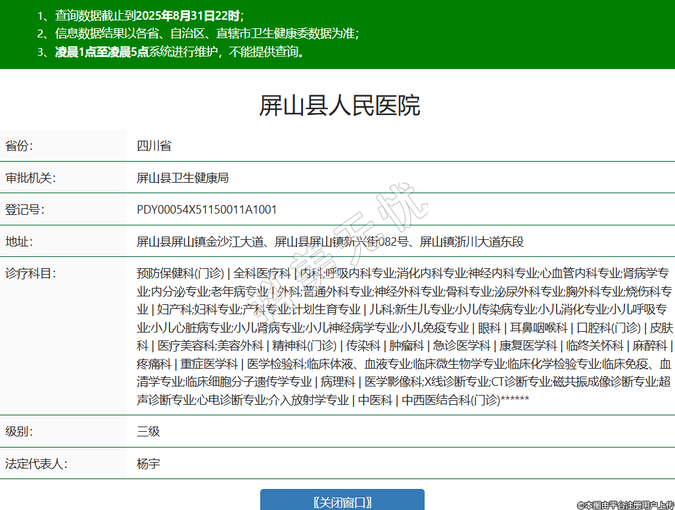Click the province value 四川省

coord(154,146)
